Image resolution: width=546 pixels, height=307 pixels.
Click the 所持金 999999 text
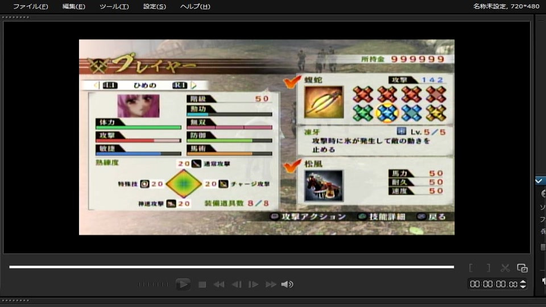pyautogui.click(x=403, y=59)
